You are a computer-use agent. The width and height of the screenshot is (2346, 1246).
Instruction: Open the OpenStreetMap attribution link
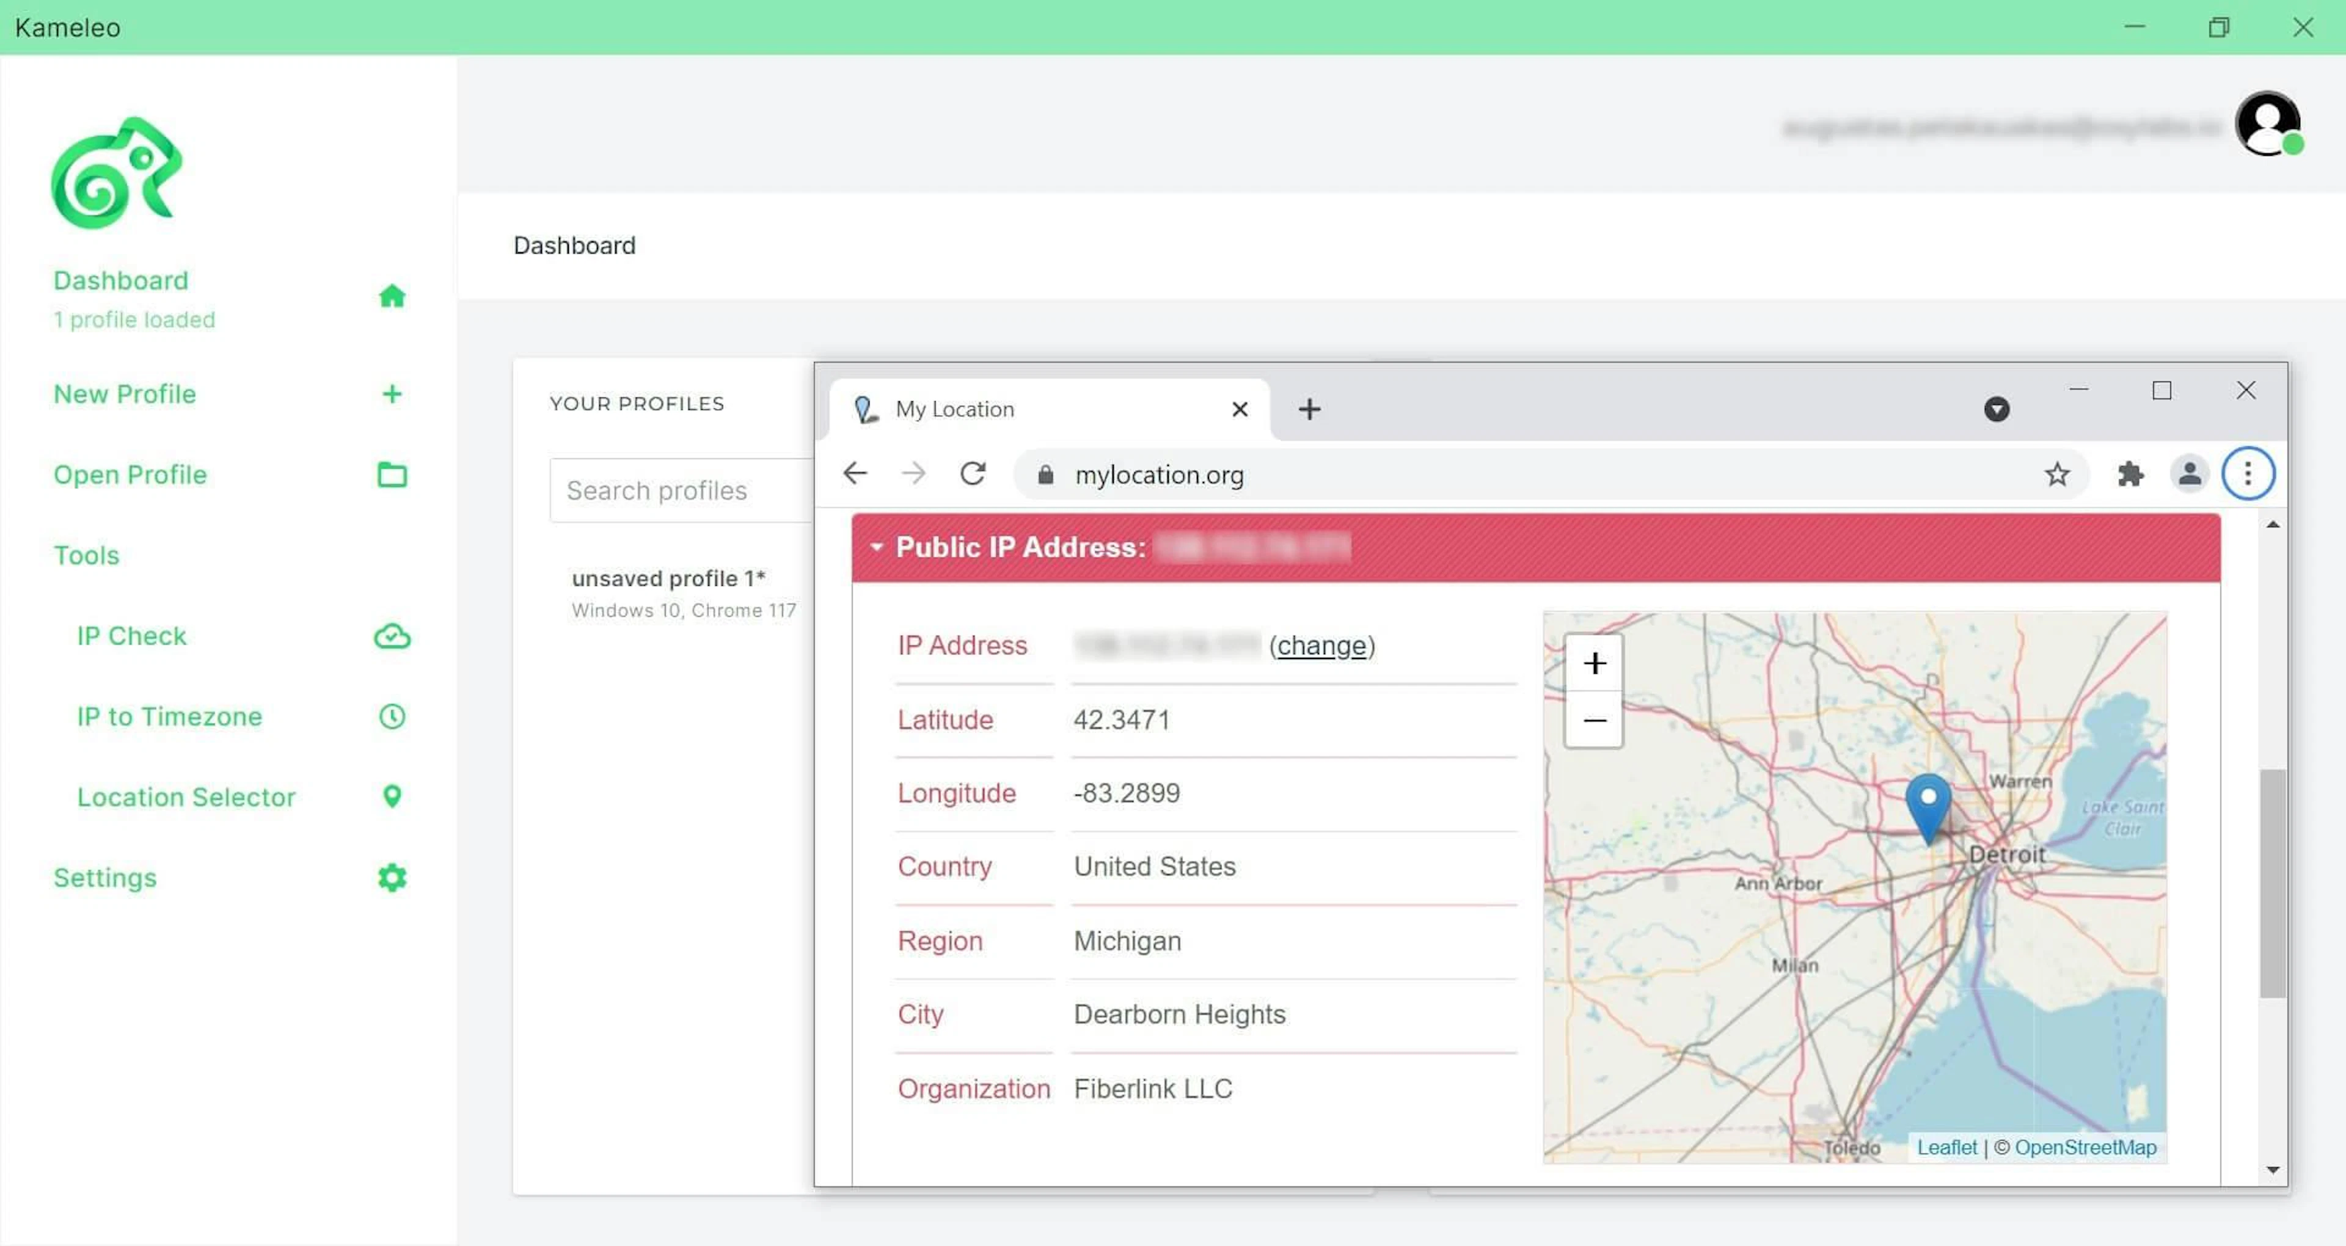tap(2086, 1148)
